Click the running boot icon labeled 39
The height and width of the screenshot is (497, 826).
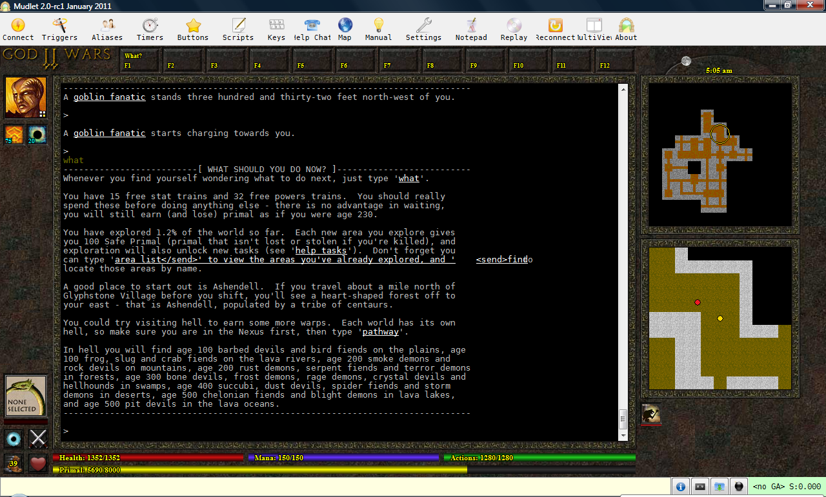(x=14, y=463)
